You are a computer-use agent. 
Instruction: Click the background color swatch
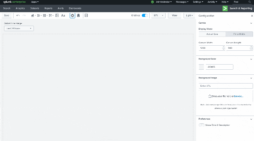pyautogui.click(x=201, y=67)
